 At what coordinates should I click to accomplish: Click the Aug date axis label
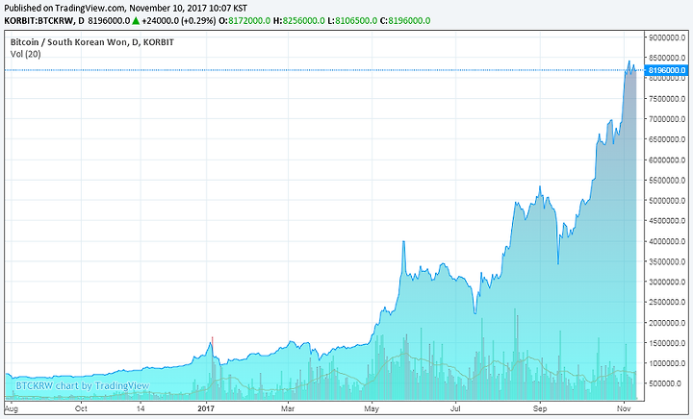[12, 408]
